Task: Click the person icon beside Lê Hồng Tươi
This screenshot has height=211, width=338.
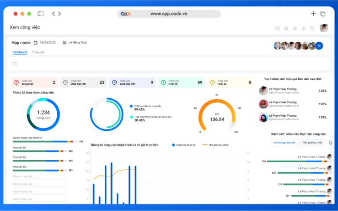Action: 64,43
